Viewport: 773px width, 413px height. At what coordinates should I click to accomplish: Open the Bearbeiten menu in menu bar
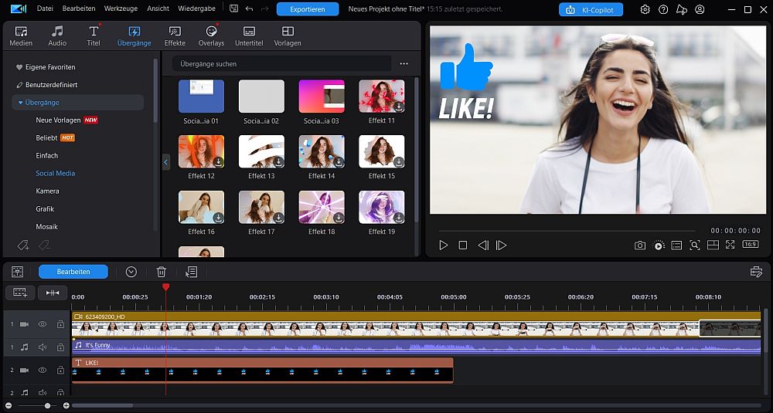[79, 8]
